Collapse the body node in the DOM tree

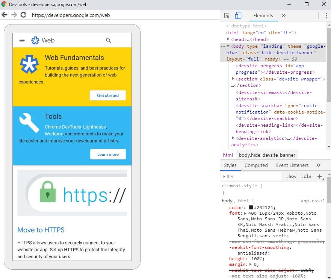click(x=228, y=46)
